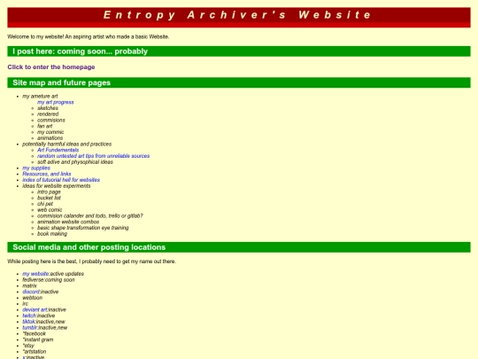Click the 'webtoon' list entry
The image size is (478, 359).
point(33,298)
